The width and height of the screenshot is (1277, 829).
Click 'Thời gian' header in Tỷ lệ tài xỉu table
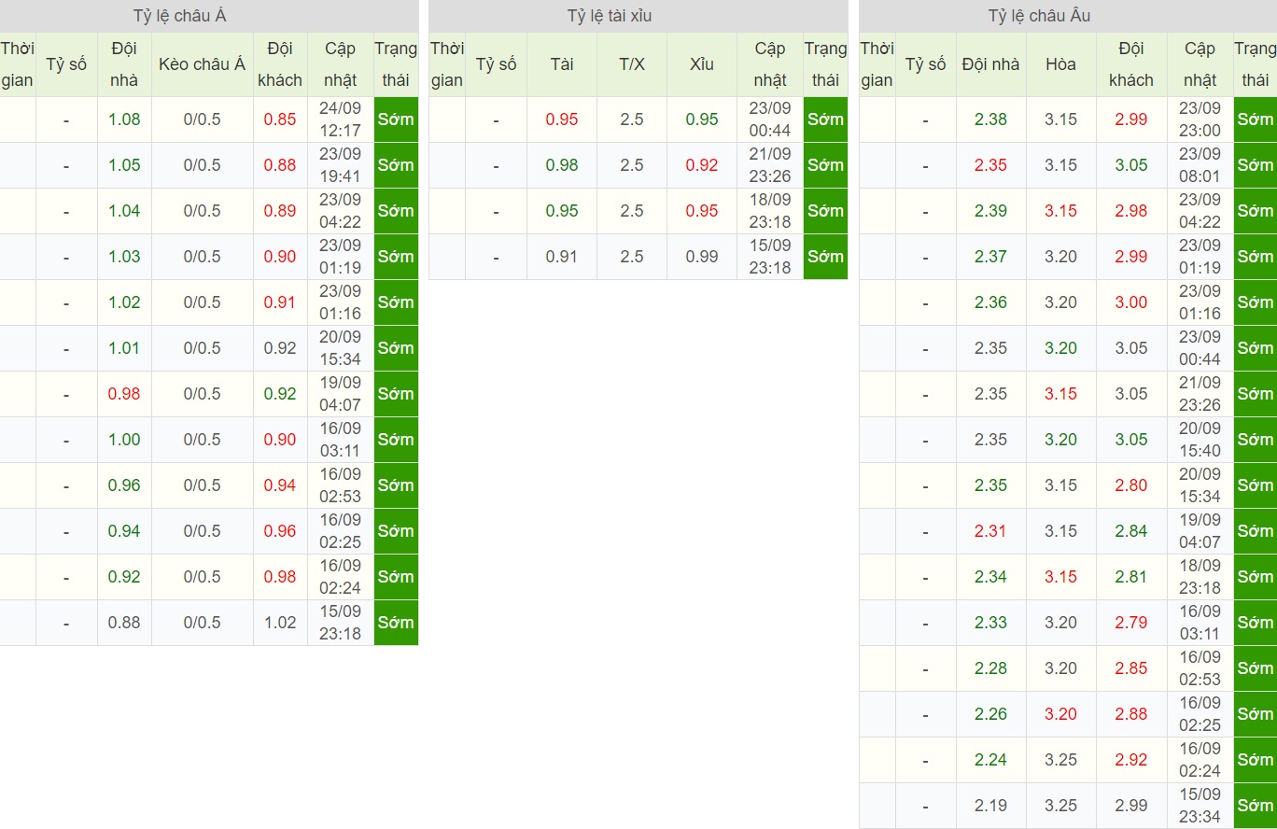(x=447, y=64)
